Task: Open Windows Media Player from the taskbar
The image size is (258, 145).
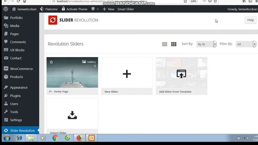Action: [x=43, y=138]
